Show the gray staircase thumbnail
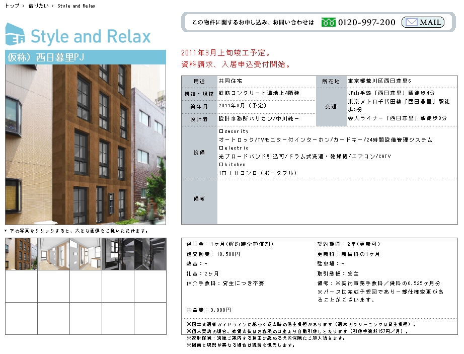 [x=150, y=254]
